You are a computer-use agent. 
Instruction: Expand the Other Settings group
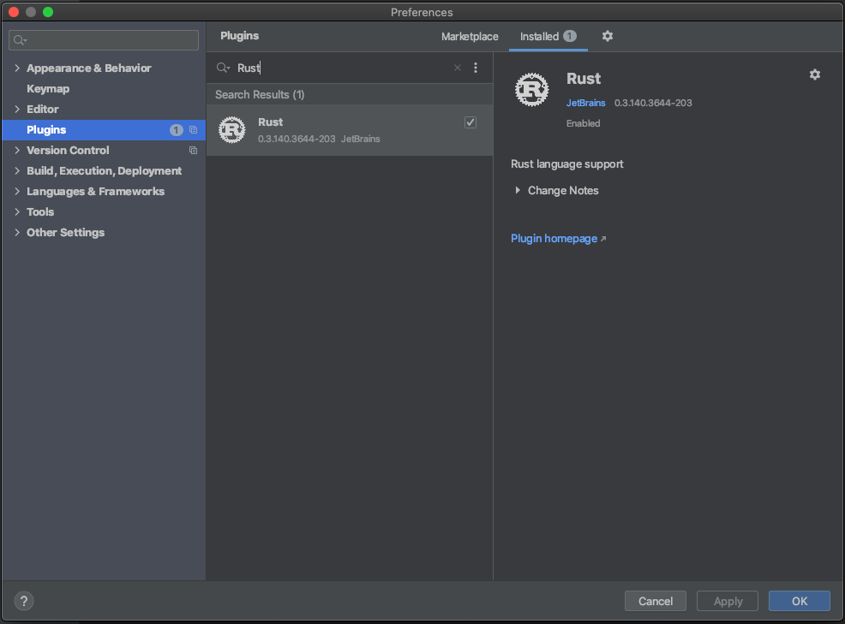pyautogui.click(x=17, y=232)
